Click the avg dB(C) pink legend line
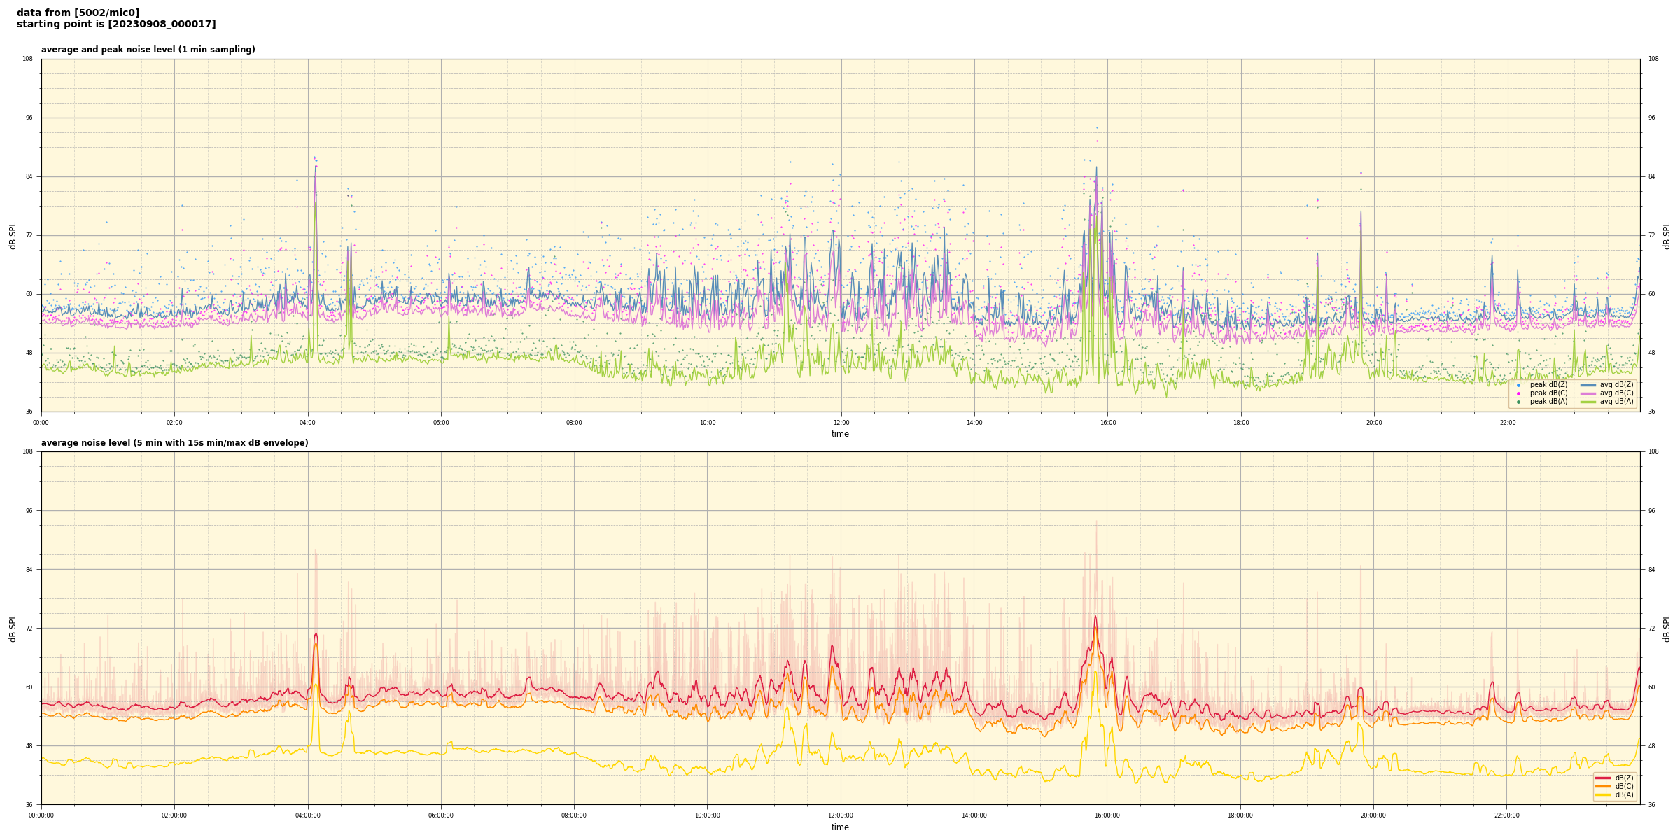This screenshot has width=1680, height=840. point(1588,393)
